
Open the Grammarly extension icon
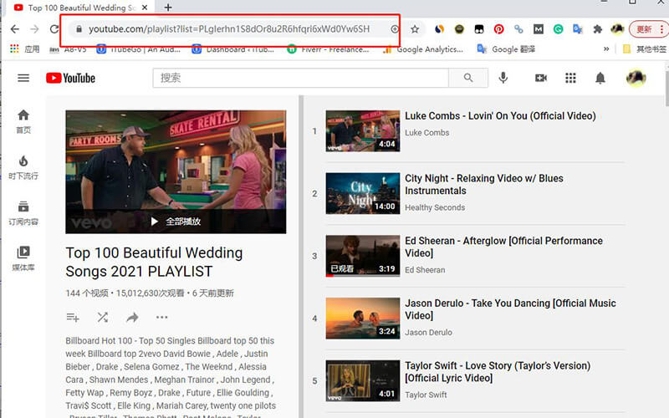558,29
